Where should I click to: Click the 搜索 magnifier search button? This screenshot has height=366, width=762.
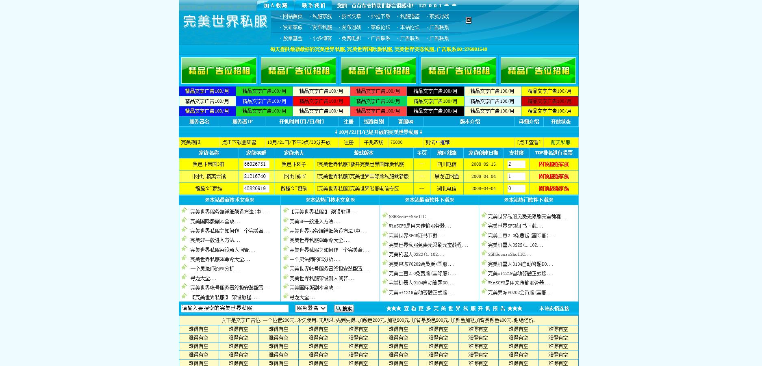click(344, 309)
